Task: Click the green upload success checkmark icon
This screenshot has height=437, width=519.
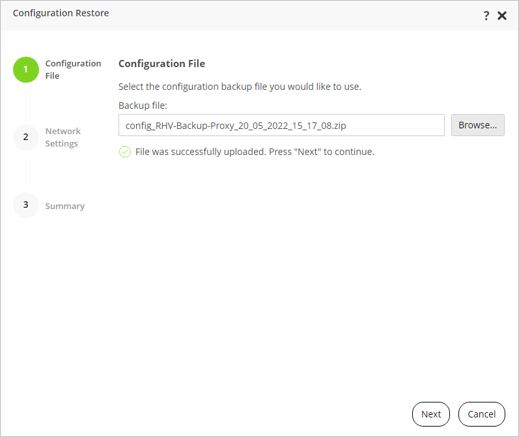Action: (x=124, y=152)
